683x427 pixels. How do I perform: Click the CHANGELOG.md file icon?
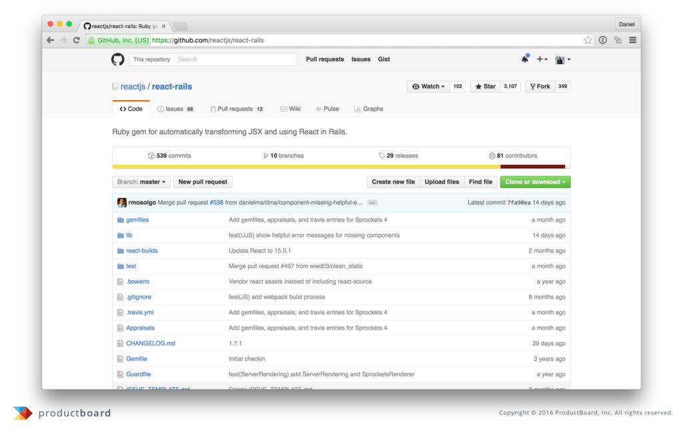(x=120, y=344)
